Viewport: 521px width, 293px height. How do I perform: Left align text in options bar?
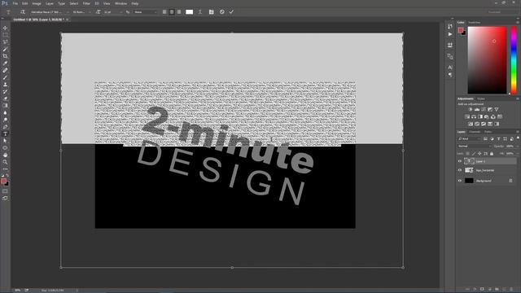(x=164, y=12)
